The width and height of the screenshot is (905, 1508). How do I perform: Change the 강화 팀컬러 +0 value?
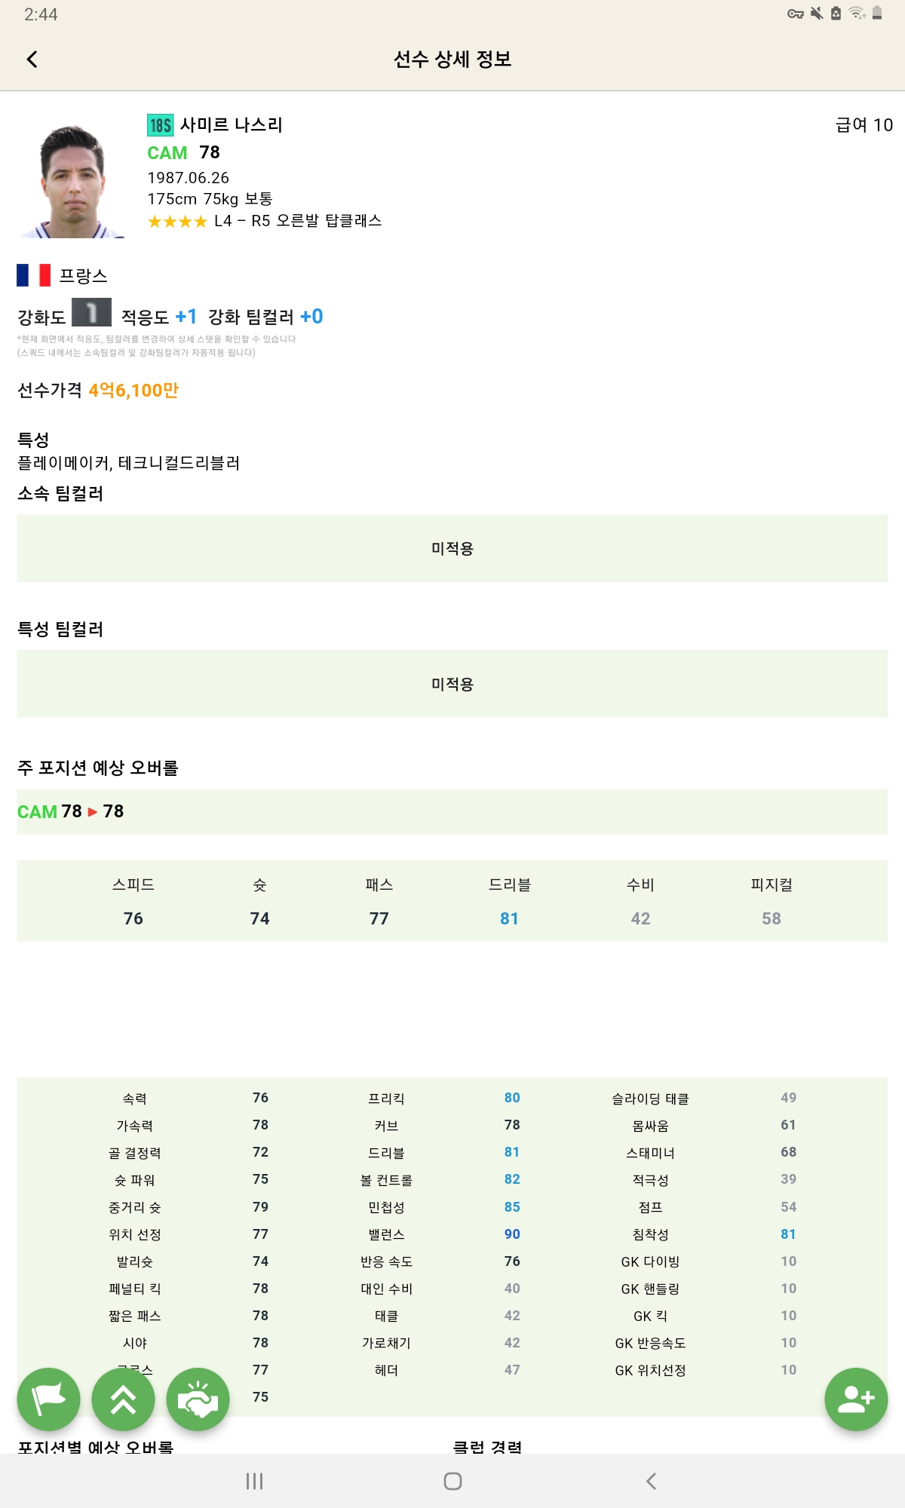(x=311, y=317)
